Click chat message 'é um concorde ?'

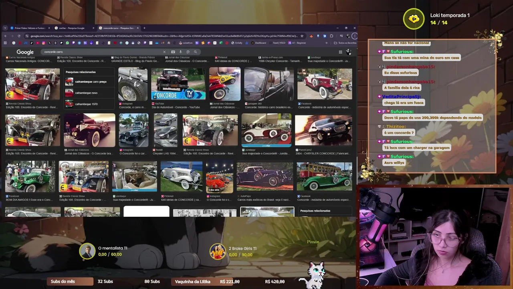399,133
